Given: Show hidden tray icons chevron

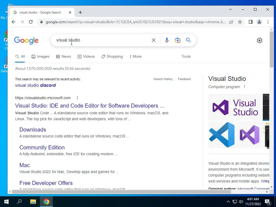Looking at the screenshot, I should pos(228,202).
